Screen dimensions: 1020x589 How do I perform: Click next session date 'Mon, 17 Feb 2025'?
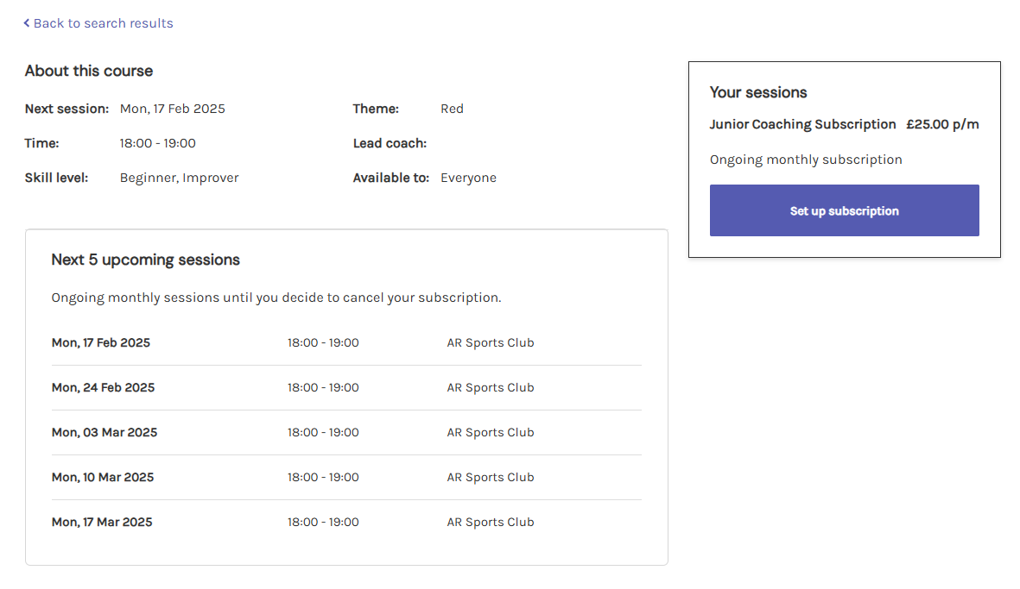[173, 109]
